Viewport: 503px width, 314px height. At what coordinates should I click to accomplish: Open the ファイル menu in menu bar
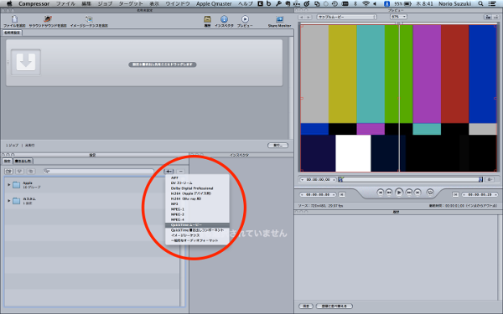tap(65, 4)
